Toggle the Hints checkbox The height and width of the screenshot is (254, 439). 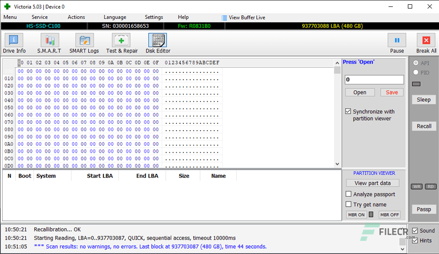point(415,240)
